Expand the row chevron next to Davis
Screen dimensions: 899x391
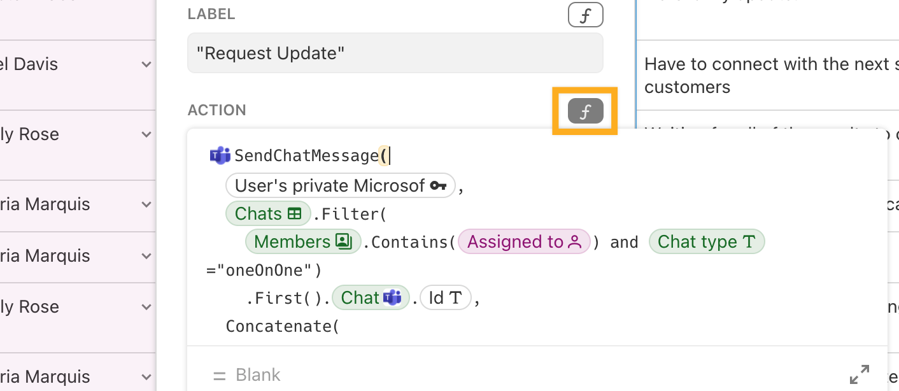(146, 64)
